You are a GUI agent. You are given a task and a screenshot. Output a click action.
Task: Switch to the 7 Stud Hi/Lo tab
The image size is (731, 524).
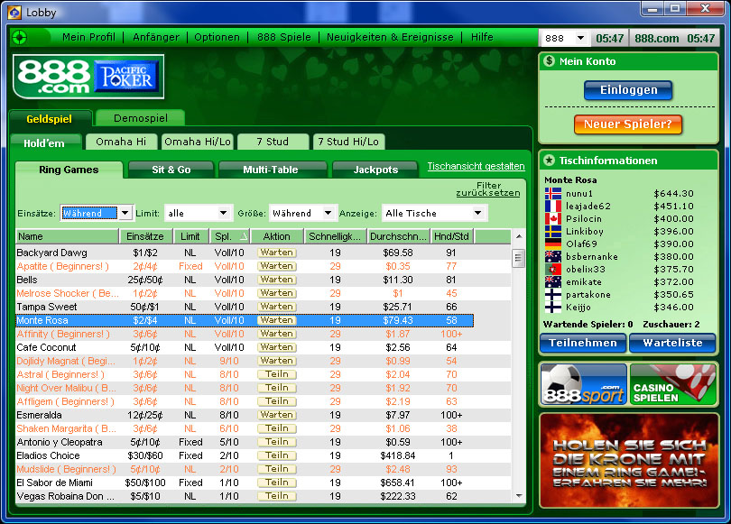coord(348,142)
